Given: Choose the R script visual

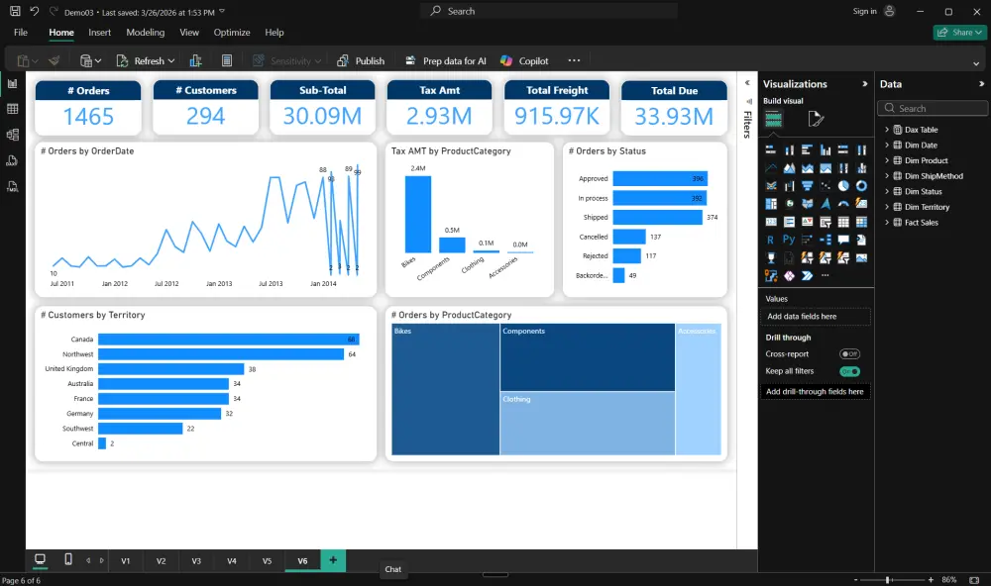Looking at the screenshot, I should click(x=770, y=240).
